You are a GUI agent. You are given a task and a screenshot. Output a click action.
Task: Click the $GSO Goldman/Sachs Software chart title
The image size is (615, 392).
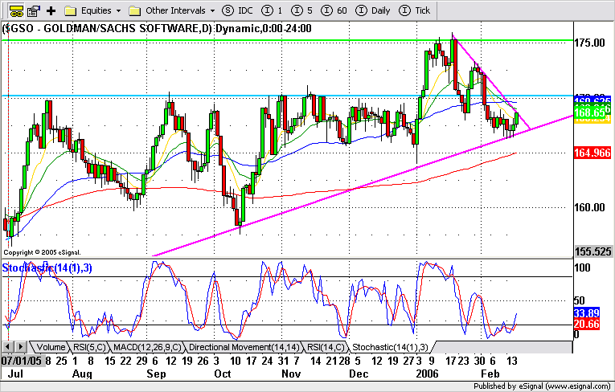click(157, 29)
